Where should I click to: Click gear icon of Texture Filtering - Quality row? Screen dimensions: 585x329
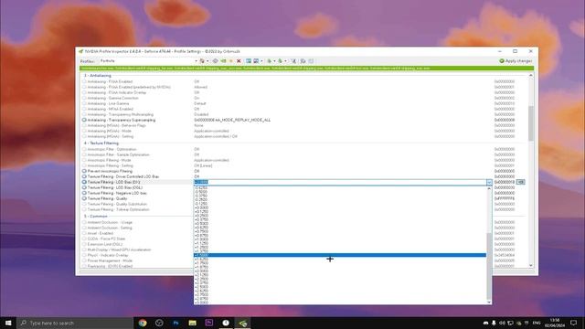coord(84,198)
